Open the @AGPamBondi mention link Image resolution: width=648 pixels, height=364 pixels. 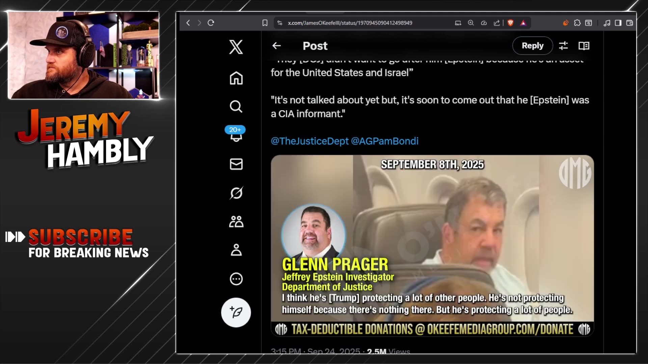point(384,141)
